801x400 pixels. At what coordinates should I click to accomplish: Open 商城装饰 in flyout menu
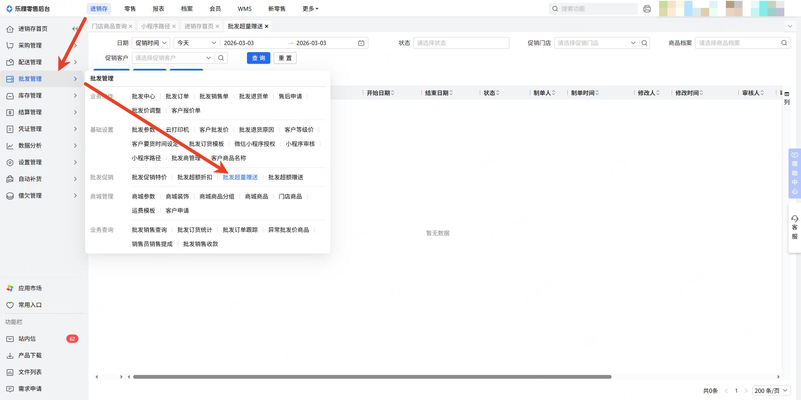tap(177, 196)
